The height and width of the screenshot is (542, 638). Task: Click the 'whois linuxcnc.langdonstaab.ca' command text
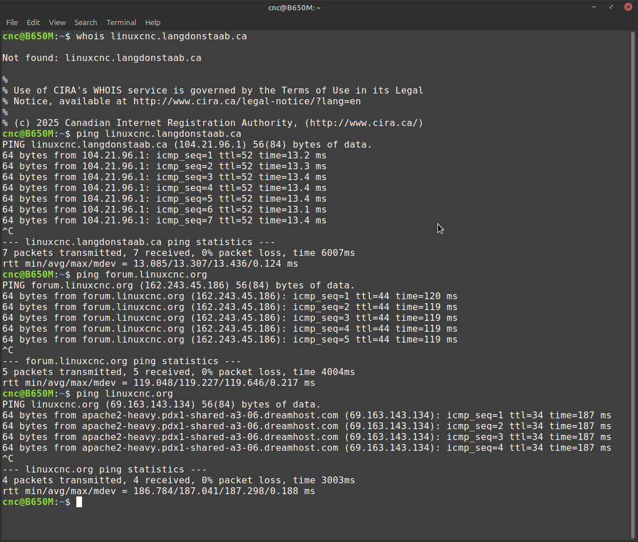(161, 36)
